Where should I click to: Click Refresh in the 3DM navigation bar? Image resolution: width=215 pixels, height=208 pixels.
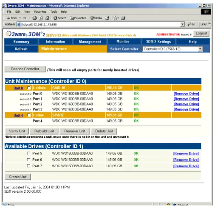tap(21, 49)
